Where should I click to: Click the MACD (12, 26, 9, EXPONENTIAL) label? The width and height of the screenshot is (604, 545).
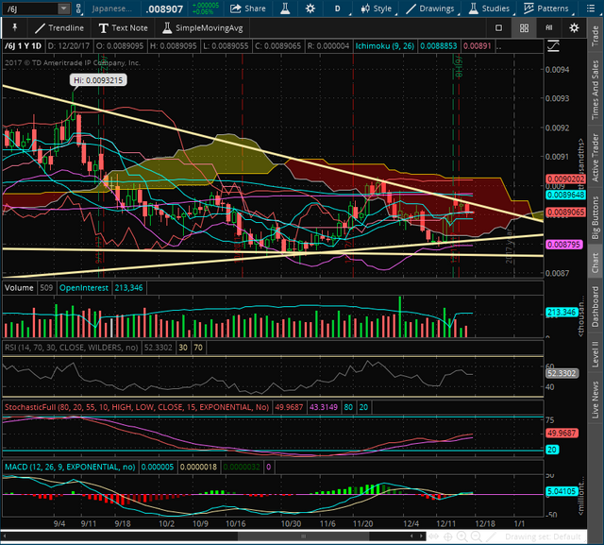tap(70, 467)
